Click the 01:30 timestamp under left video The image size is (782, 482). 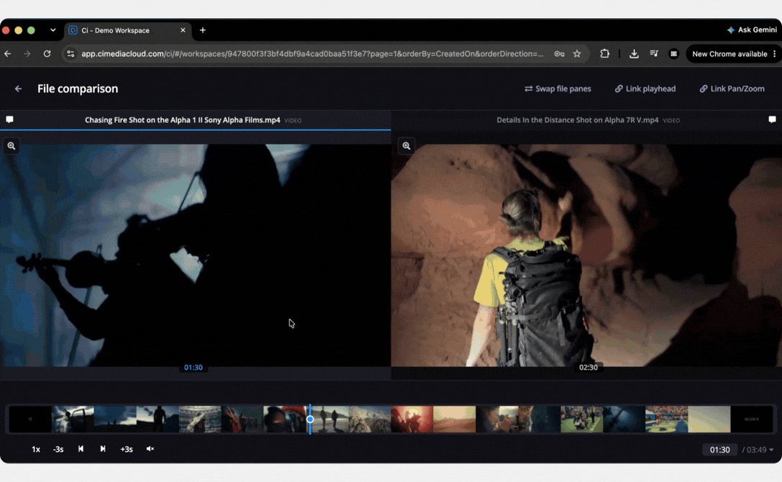pos(193,367)
